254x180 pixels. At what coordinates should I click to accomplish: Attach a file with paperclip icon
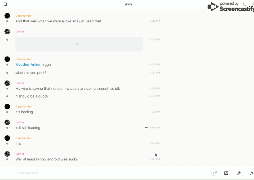pyautogui.click(x=239, y=173)
